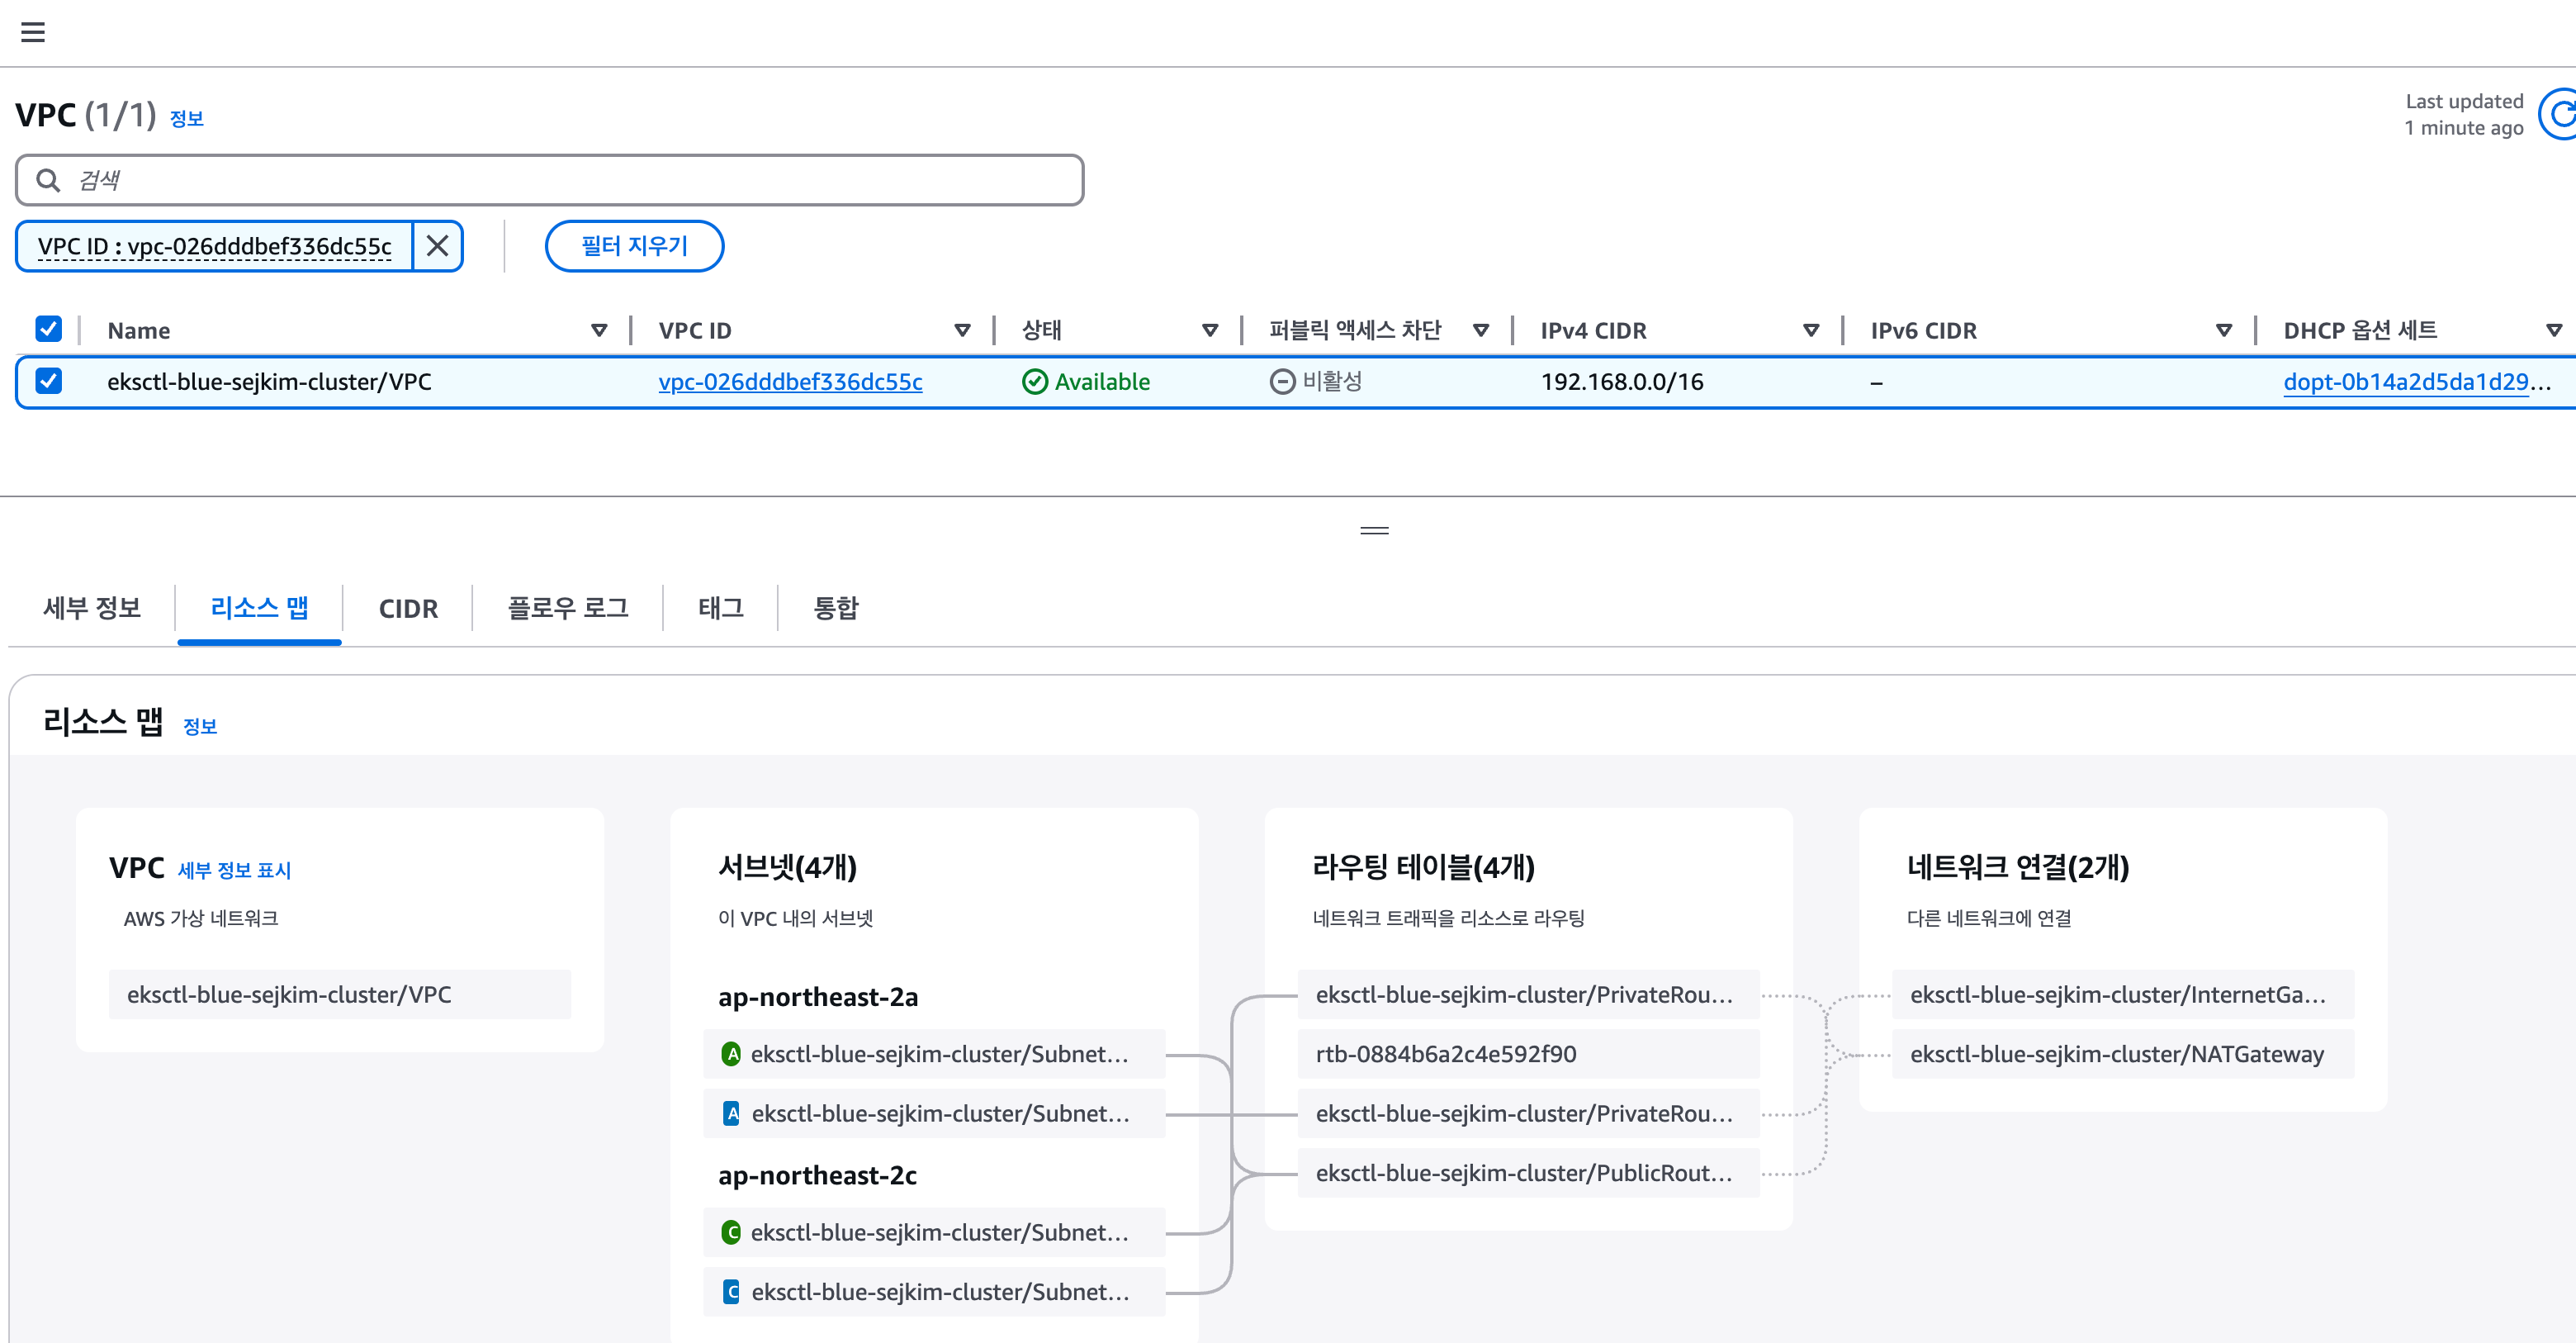Remove the VPC ID filter chip
The width and height of the screenshot is (2576, 1343).
(437, 245)
